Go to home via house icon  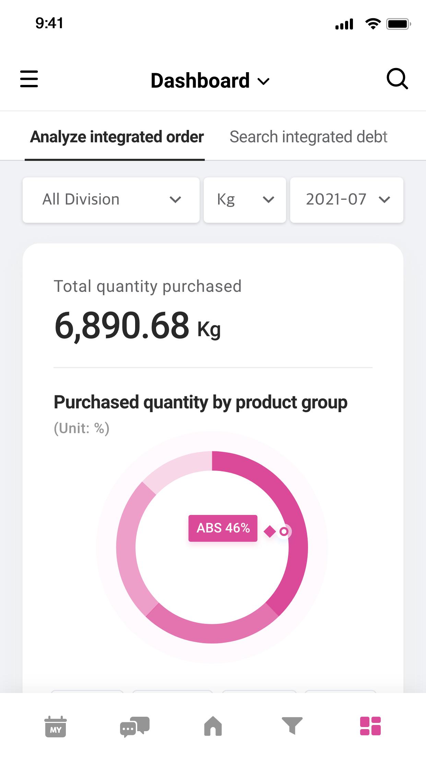point(213,726)
